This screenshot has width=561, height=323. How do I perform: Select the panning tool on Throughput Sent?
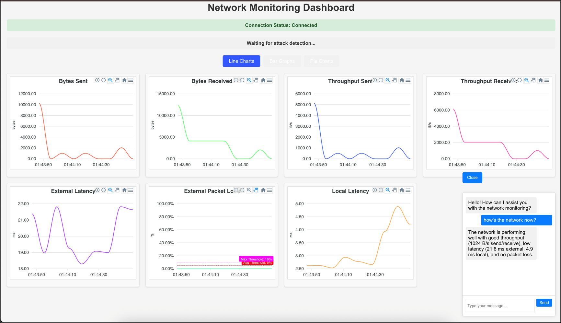tap(395, 80)
